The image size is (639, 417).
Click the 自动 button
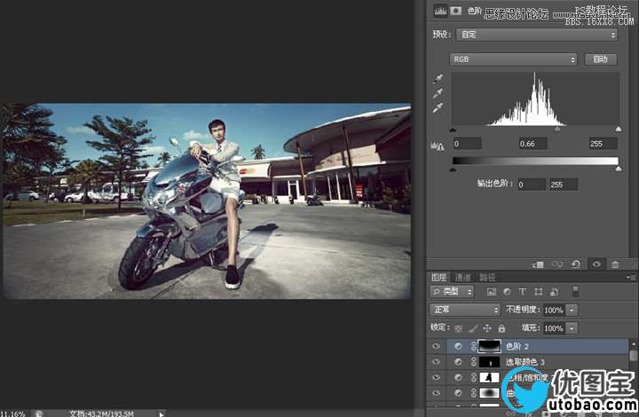(x=600, y=59)
